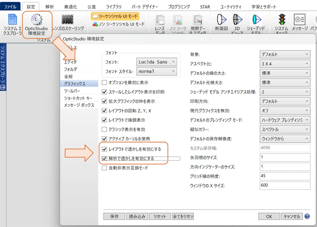Screen dimensions: 317x227
Task: Click the ウィンドウの X サイズ field
Action: pos(285,186)
